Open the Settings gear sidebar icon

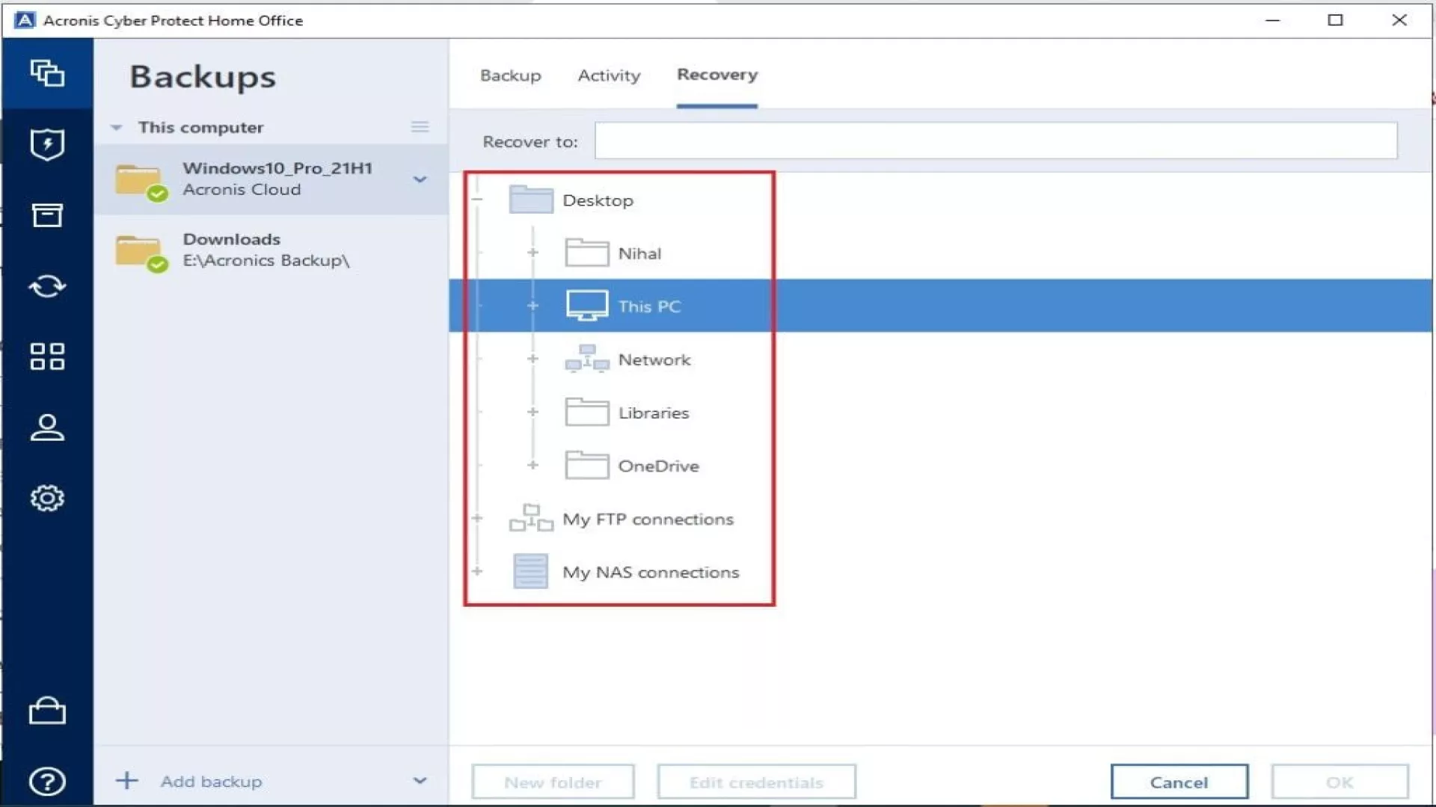pos(47,498)
